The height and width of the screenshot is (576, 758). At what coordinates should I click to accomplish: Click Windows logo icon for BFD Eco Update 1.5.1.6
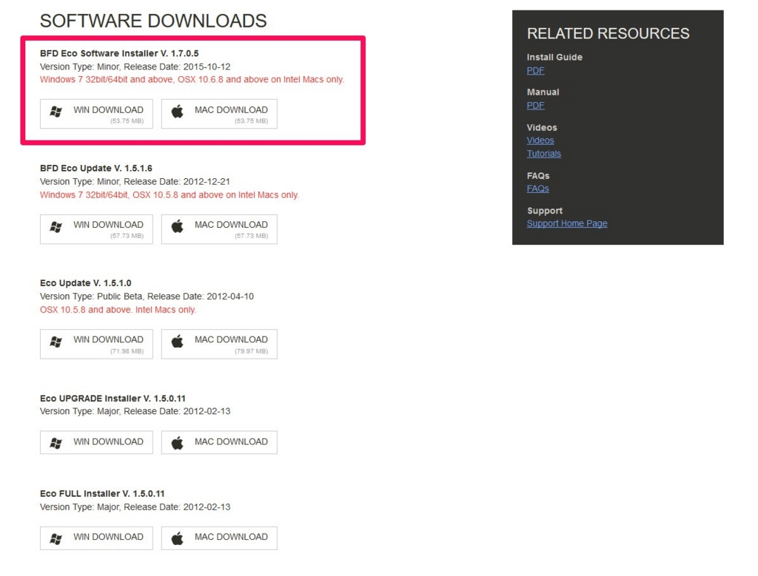click(x=56, y=226)
